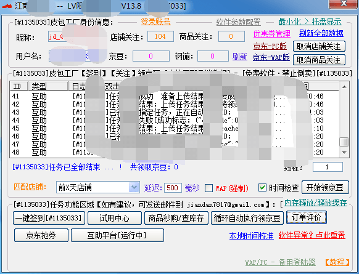The image size is (359, 274).
Task: Open 登录账号 at the top
Action: tap(155, 22)
